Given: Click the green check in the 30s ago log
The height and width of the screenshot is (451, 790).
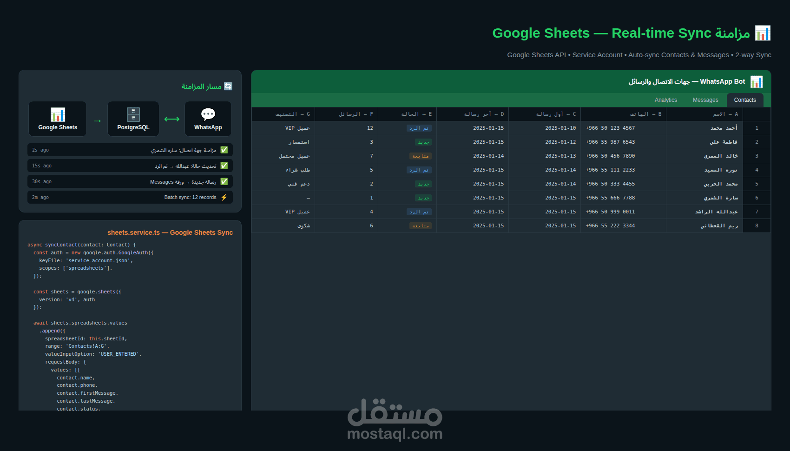Looking at the screenshot, I should point(224,181).
